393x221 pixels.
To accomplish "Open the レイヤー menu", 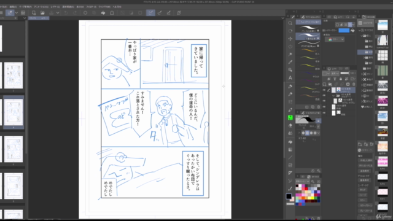I will tap(55, 7).
